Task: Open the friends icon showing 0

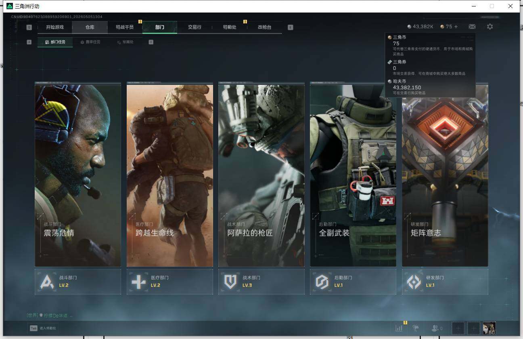Action: [x=437, y=328]
